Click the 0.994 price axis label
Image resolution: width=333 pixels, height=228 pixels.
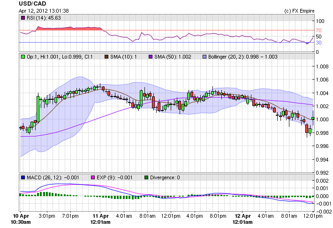click(322, 160)
